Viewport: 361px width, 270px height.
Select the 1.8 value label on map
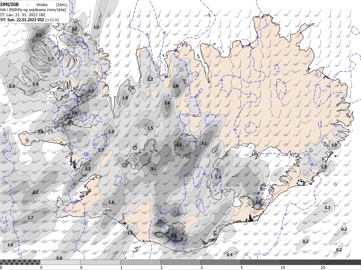point(111,202)
